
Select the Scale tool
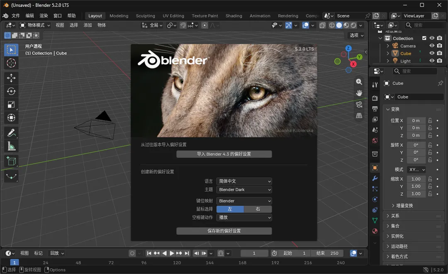coord(11,104)
